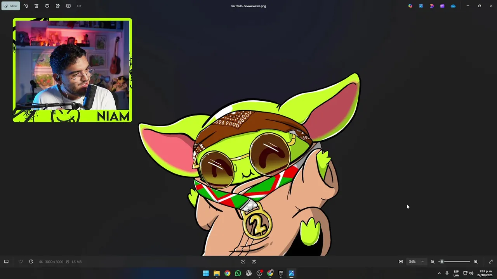
Task: Click the 1.5 MB file size text
Action: (x=76, y=262)
